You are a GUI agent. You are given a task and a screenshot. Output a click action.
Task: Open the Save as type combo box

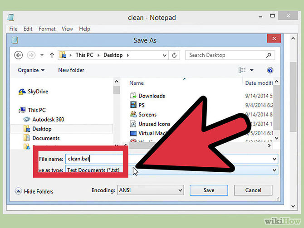pyautogui.click(x=172, y=170)
